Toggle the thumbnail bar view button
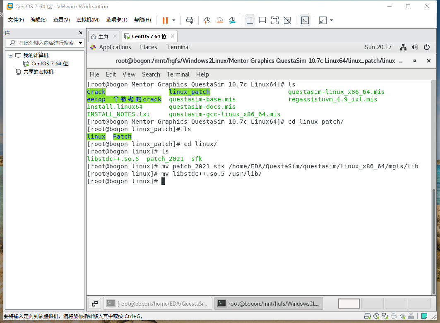This screenshot has height=323, width=440. [x=262, y=20]
